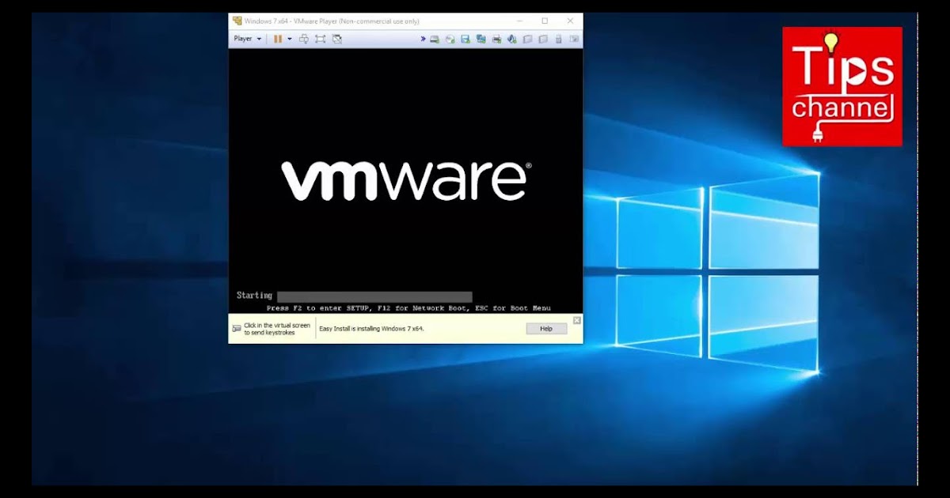Click the network adapter device icon

pyautogui.click(x=481, y=39)
